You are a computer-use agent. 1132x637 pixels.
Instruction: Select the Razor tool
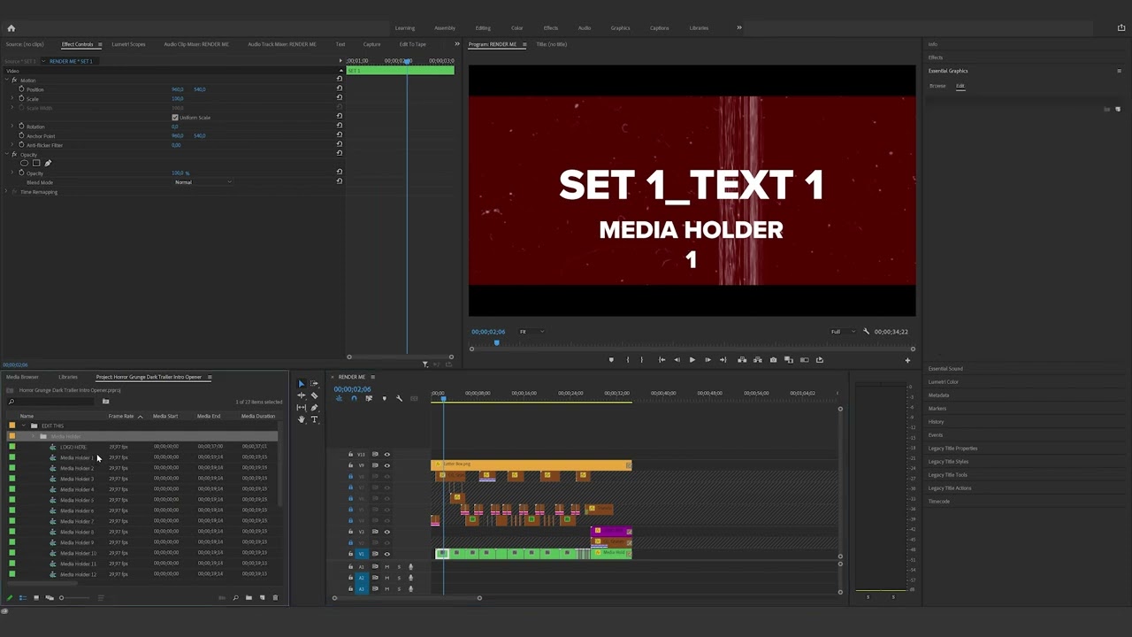pos(314,395)
